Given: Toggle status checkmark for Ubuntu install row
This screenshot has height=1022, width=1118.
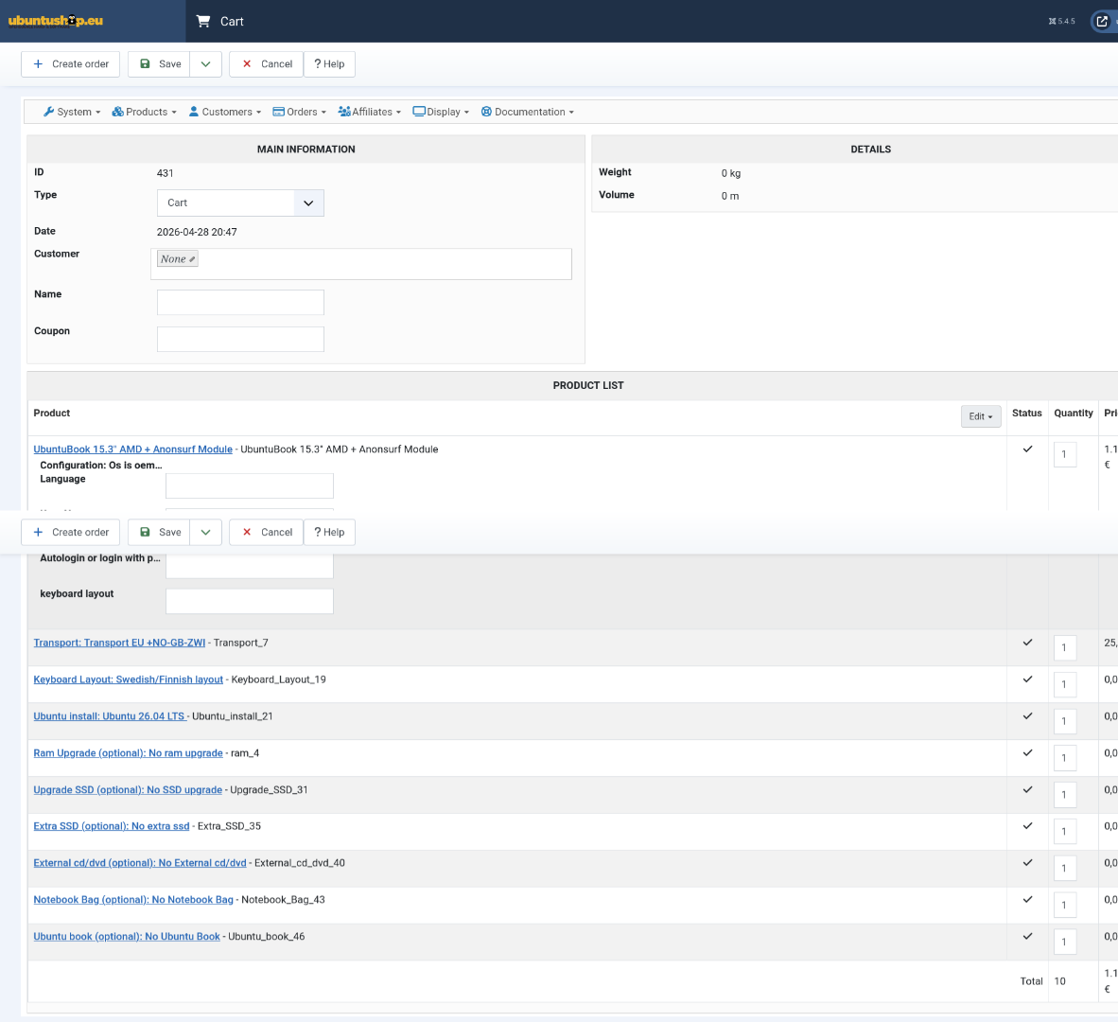Looking at the screenshot, I should coord(1027,716).
